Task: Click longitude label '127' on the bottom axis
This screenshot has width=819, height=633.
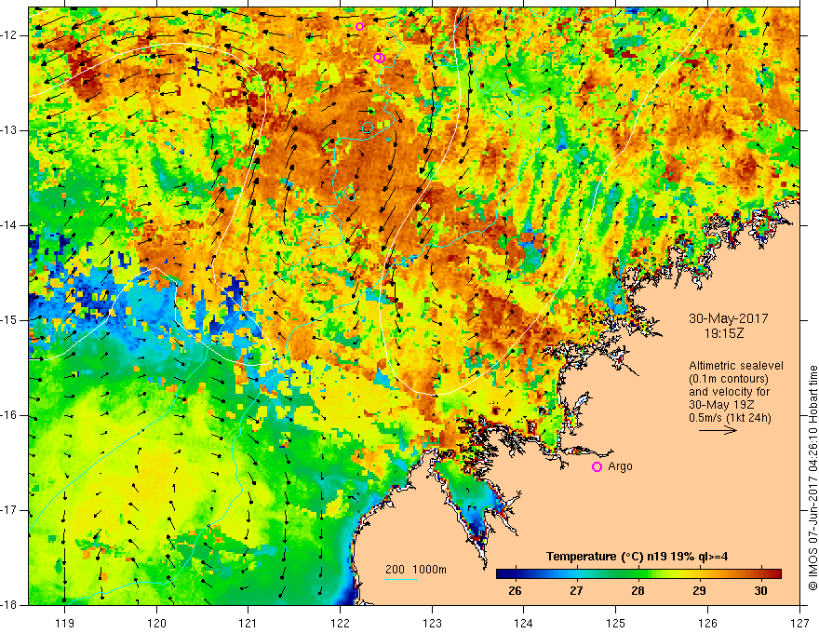Action: tap(799, 623)
